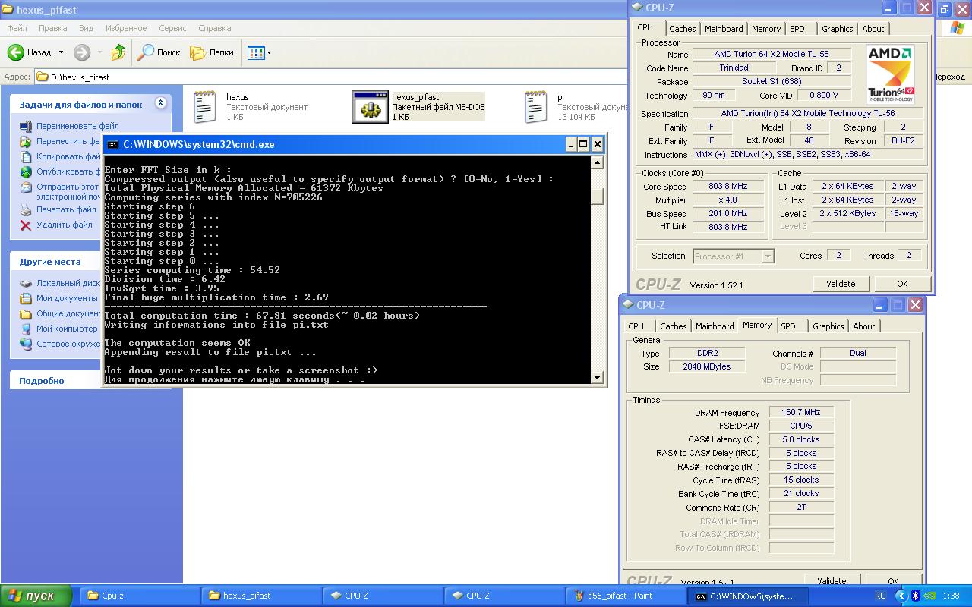This screenshot has height=607, width=972.
Task: Switch to Graphics tab in top CPU-Z
Action: coord(837,29)
